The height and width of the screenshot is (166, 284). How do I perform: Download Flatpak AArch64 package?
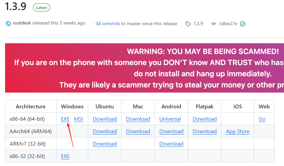coord(205,131)
